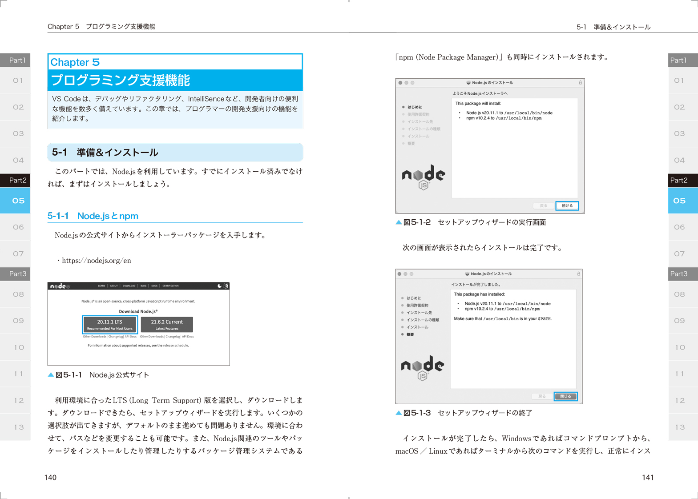Open API Docs under the Current button
The height and width of the screenshot is (499, 698).
pos(188,337)
